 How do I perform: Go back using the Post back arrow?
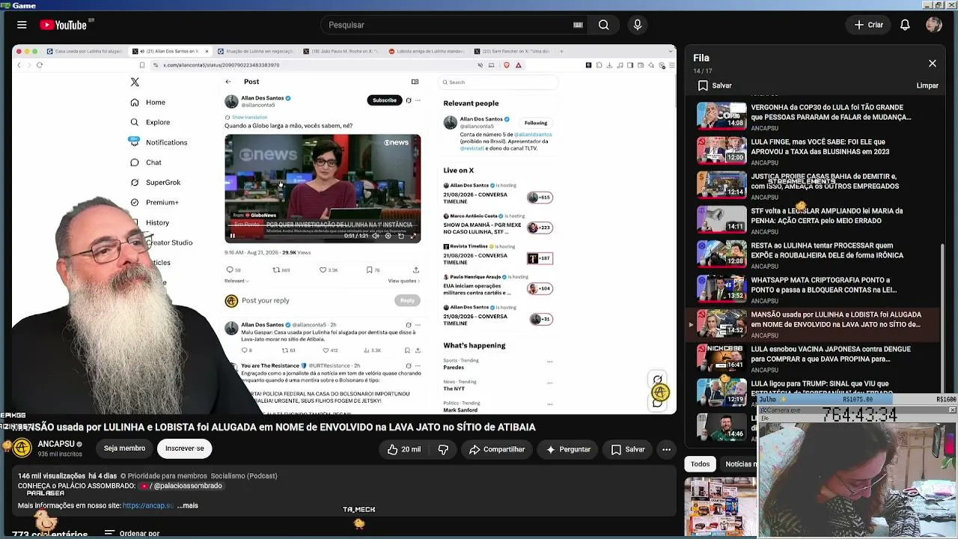click(228, 82)
